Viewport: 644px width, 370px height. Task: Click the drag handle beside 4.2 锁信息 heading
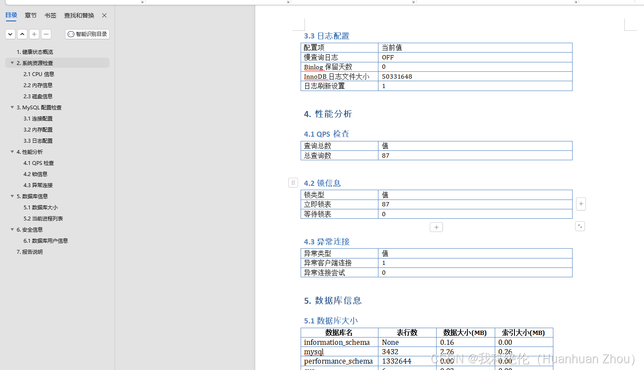pos(293,183)
